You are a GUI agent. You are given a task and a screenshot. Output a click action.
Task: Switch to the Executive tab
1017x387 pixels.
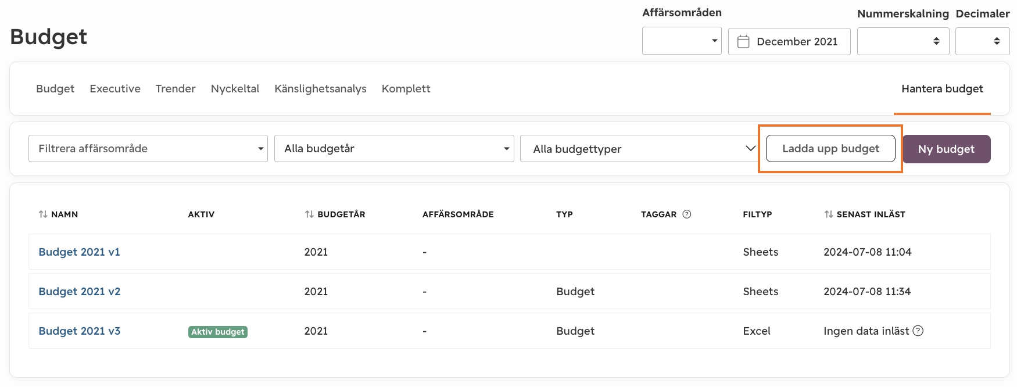tap(115, 89)
